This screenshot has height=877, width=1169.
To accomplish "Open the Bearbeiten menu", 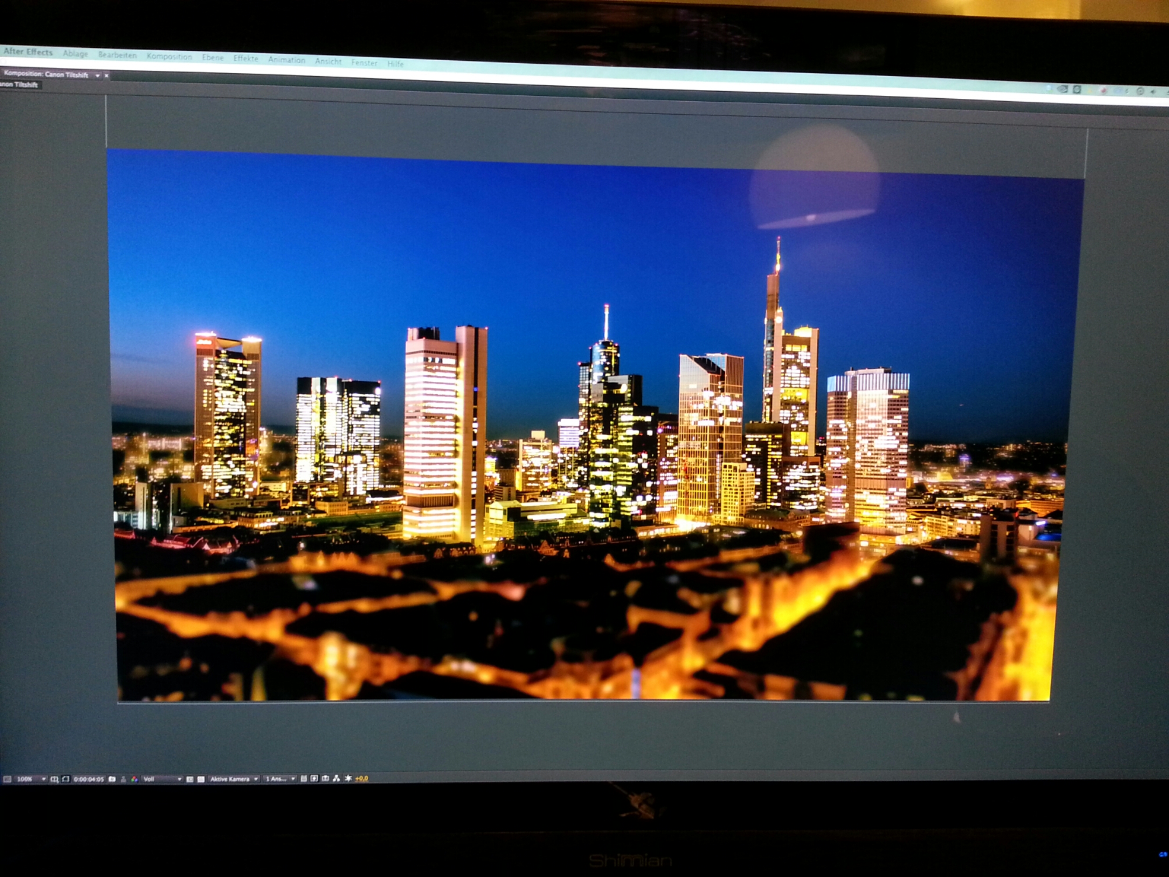I will pos(117,55).
